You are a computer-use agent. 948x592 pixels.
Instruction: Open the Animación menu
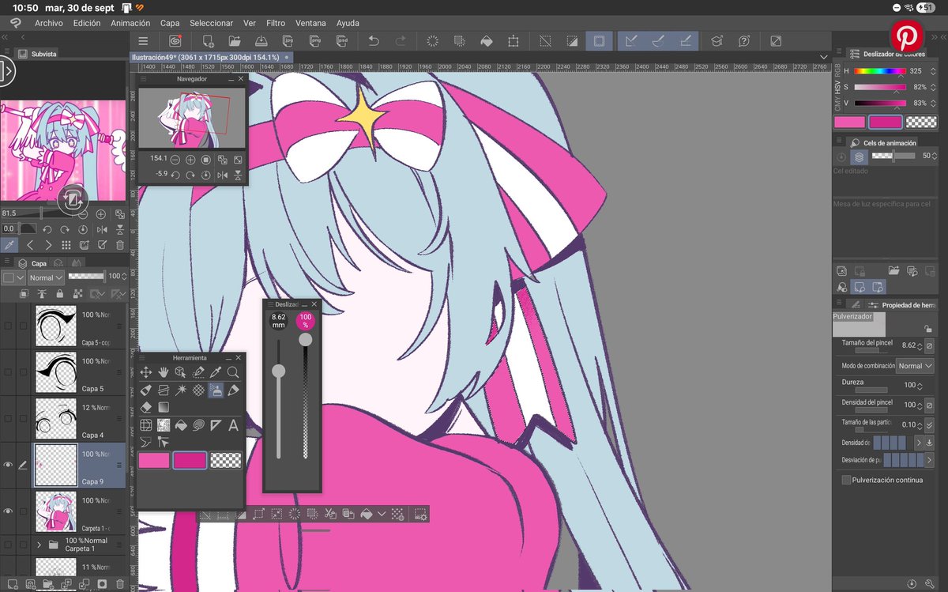pos(130,24)
